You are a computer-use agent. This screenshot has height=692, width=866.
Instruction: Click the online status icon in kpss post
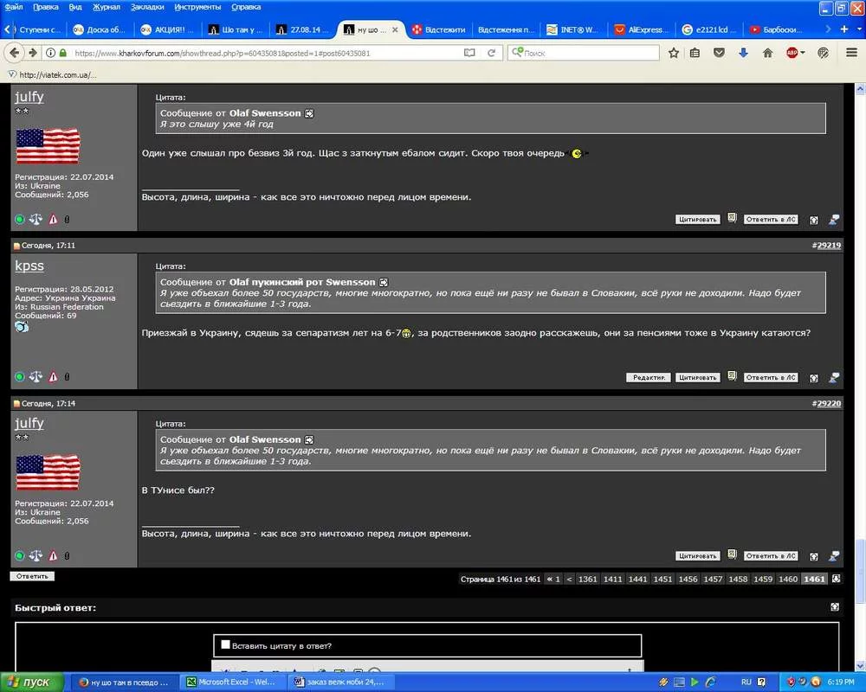19,377
